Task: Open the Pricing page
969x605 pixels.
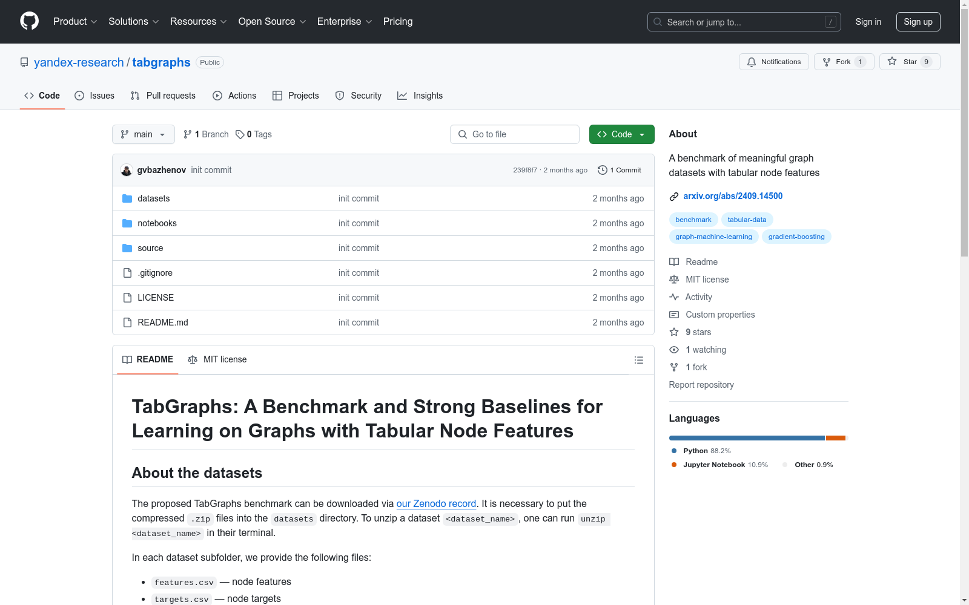Action: (x=398, y=21)
